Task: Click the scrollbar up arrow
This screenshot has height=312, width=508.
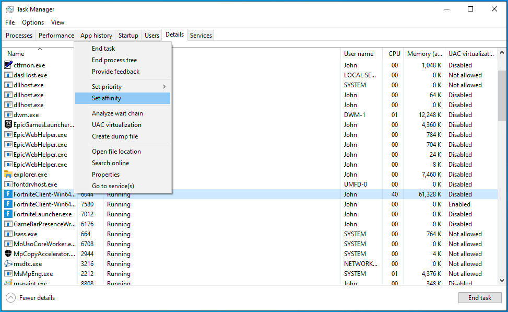Action: point(502,53)
